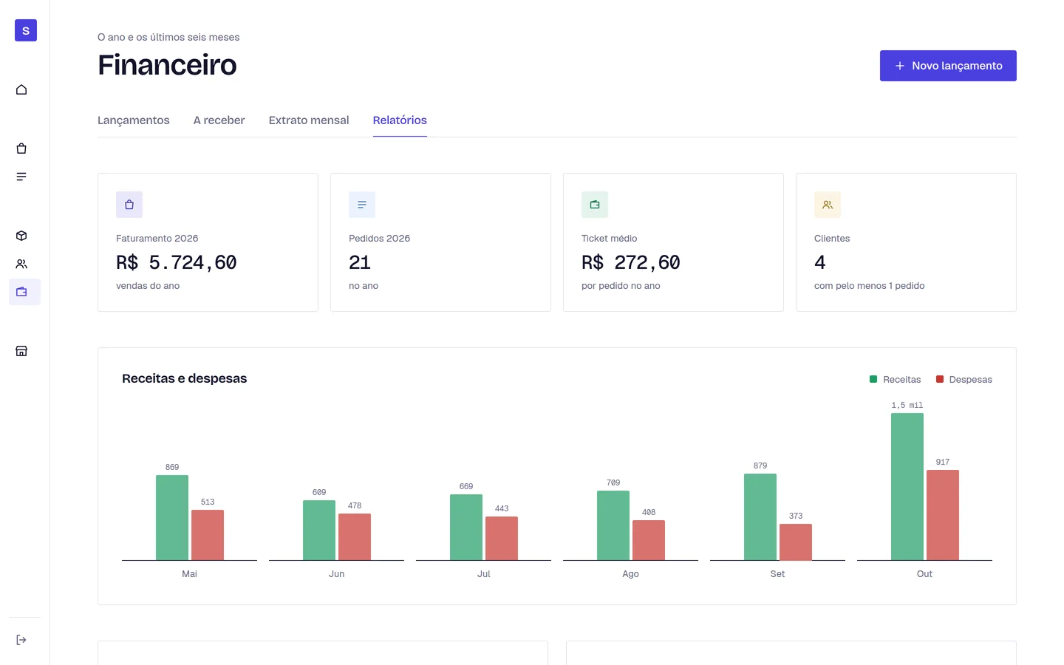Switch to the Lançamentos tab
The width and height of the screenshot is (1064, 665).
click(134, 120)
